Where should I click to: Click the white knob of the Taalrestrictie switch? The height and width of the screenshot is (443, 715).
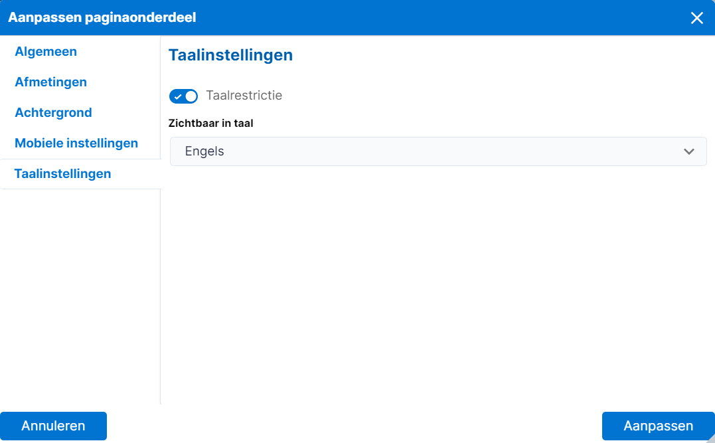[191, 96]
